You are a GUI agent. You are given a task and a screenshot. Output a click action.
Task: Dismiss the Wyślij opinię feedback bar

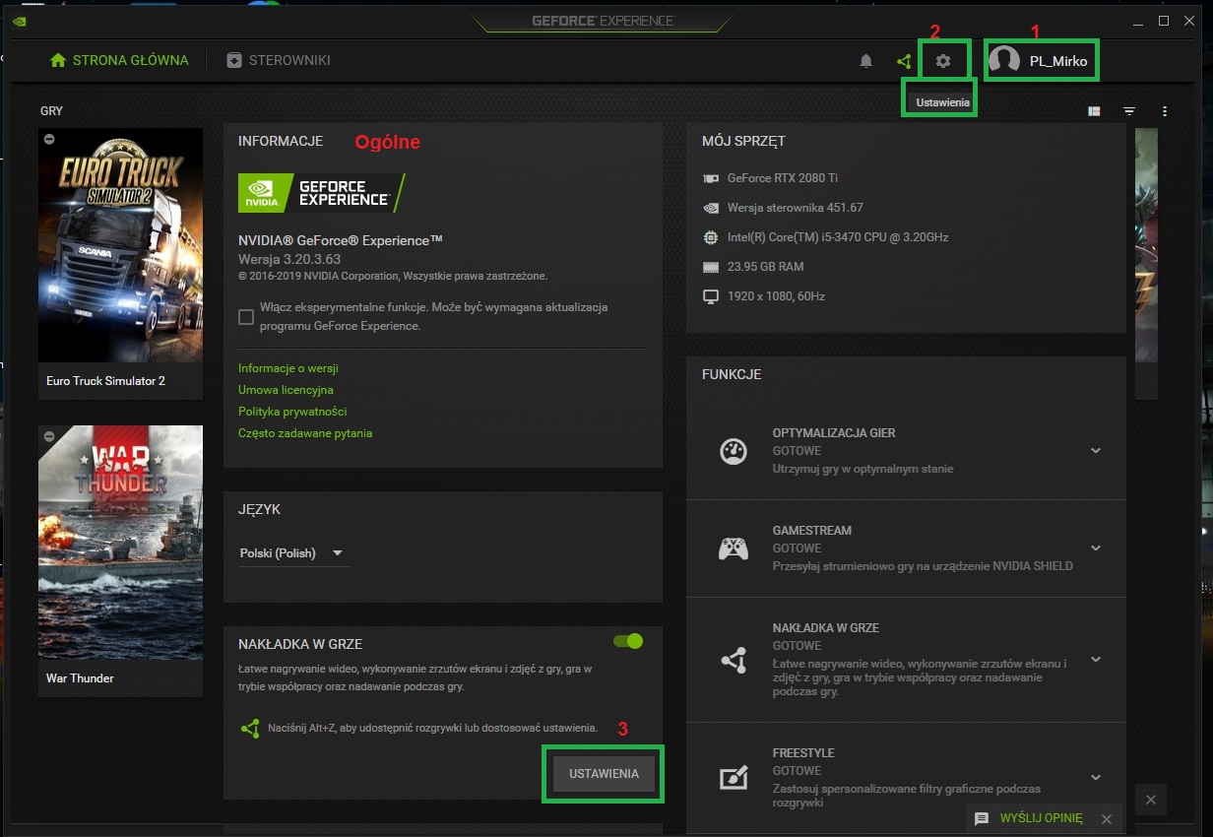(1107, 818)
